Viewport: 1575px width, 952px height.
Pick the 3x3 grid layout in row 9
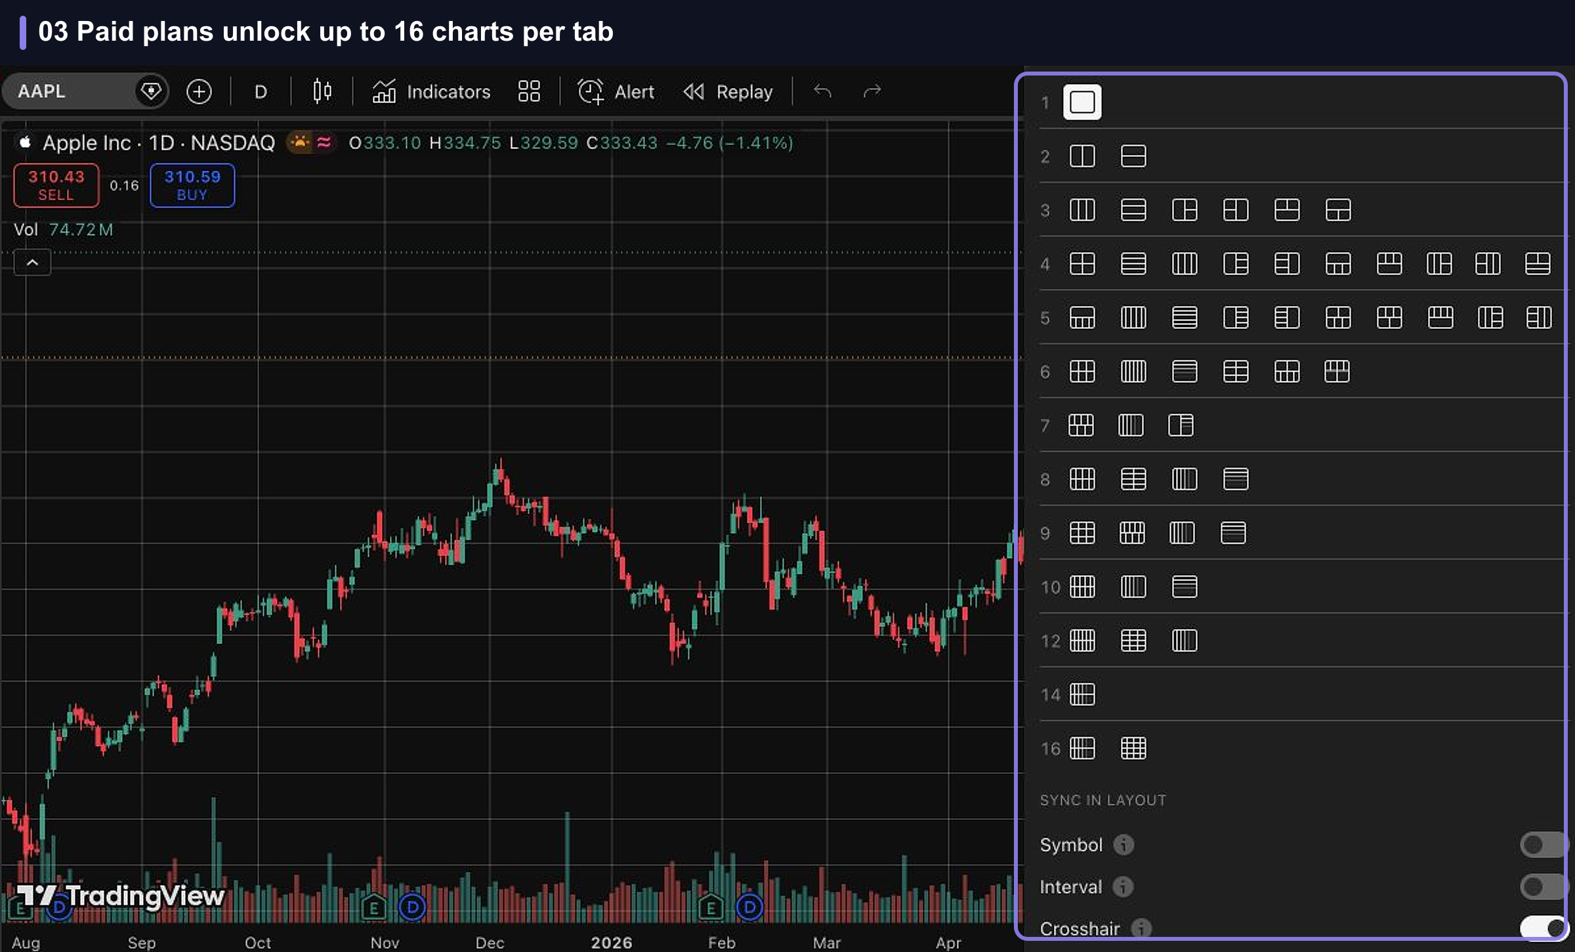click(1082, 533)
